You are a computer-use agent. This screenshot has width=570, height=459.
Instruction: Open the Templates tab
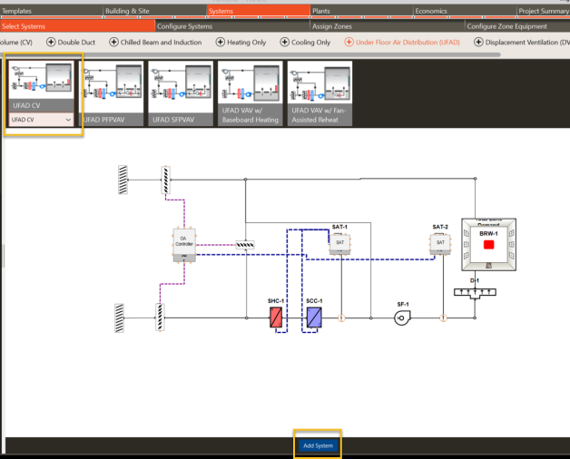[52, 11]
